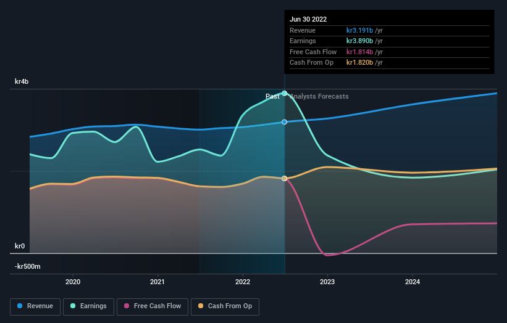The image size is (507, 323).
Task: Click the teal Earnings legend dot
Action: pyautogui.click(x=73, y=306)
